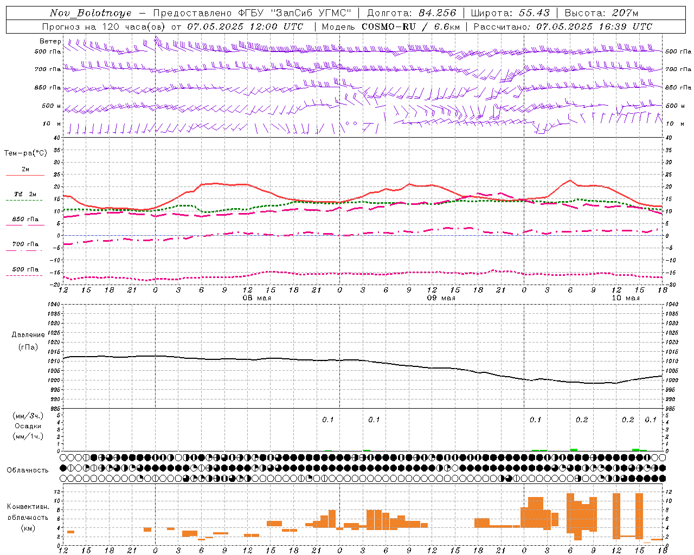Click the (мм/3ч.) precipitation label

(28, 416)
